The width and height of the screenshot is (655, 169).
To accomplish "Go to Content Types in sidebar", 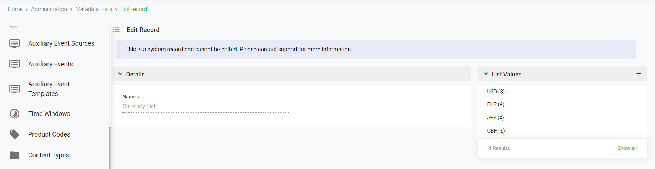I will (49, 155).
